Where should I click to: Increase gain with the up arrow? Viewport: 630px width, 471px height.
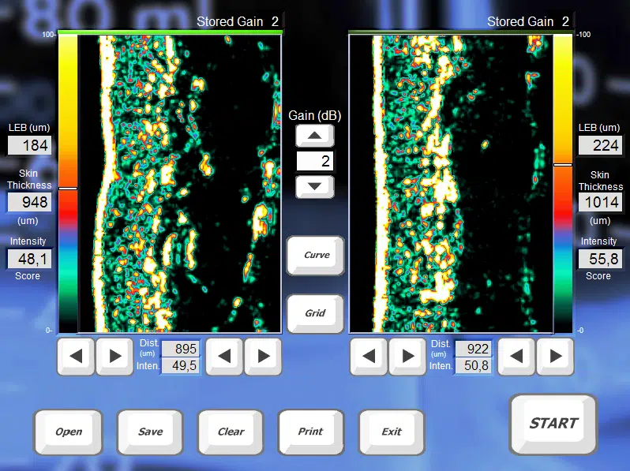coord(315,136)
